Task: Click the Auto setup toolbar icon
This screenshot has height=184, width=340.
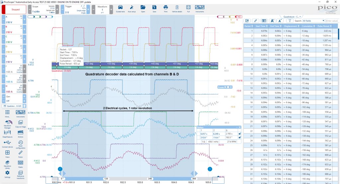Action: tap(131, 8)
